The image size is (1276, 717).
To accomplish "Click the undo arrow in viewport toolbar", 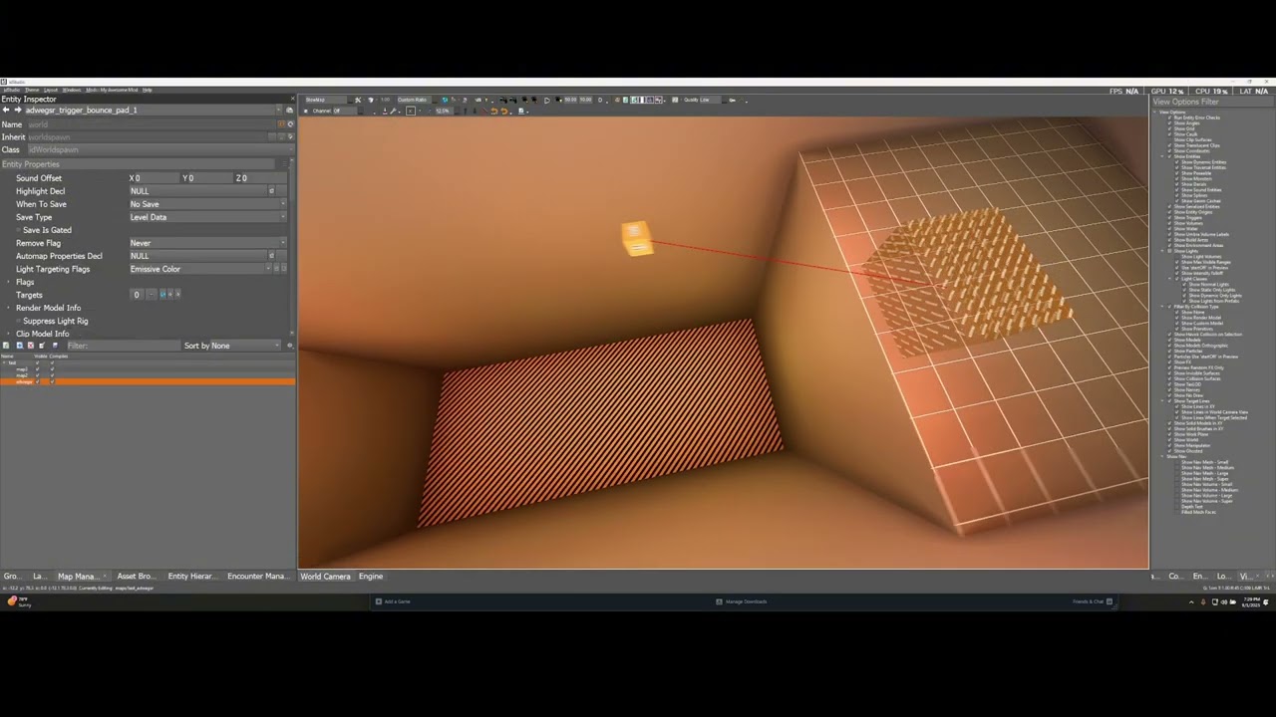I will (494, 111).
